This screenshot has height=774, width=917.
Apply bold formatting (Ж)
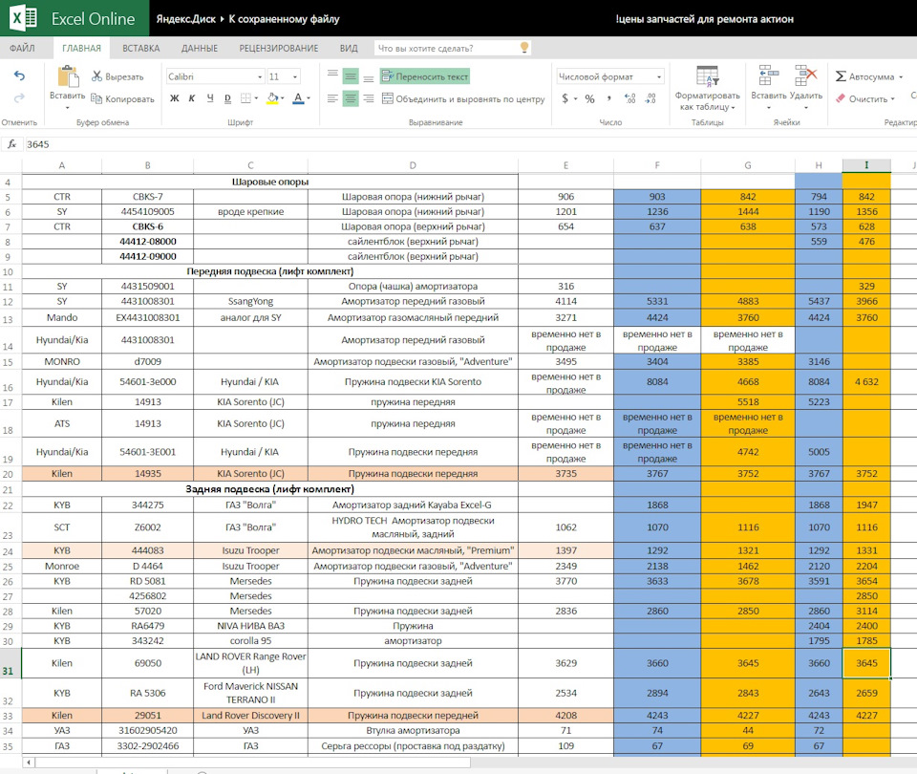click(174, 98)
